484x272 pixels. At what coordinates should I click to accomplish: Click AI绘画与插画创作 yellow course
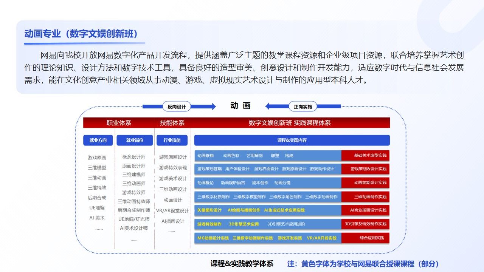click(x=244, y=210)
